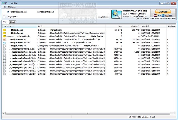This screenshot has height=120, width=178.
Task: Click the 489 Bytes size value
Action: click(x=118, y=49)
